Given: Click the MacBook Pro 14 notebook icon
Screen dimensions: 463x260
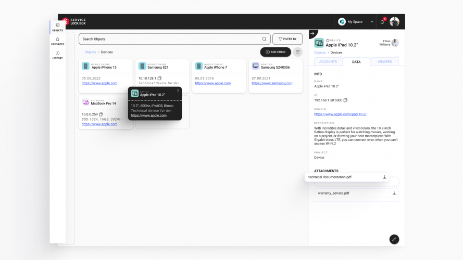Looking at the screenshot, I should pyautogui.click(x=85, y=102).
